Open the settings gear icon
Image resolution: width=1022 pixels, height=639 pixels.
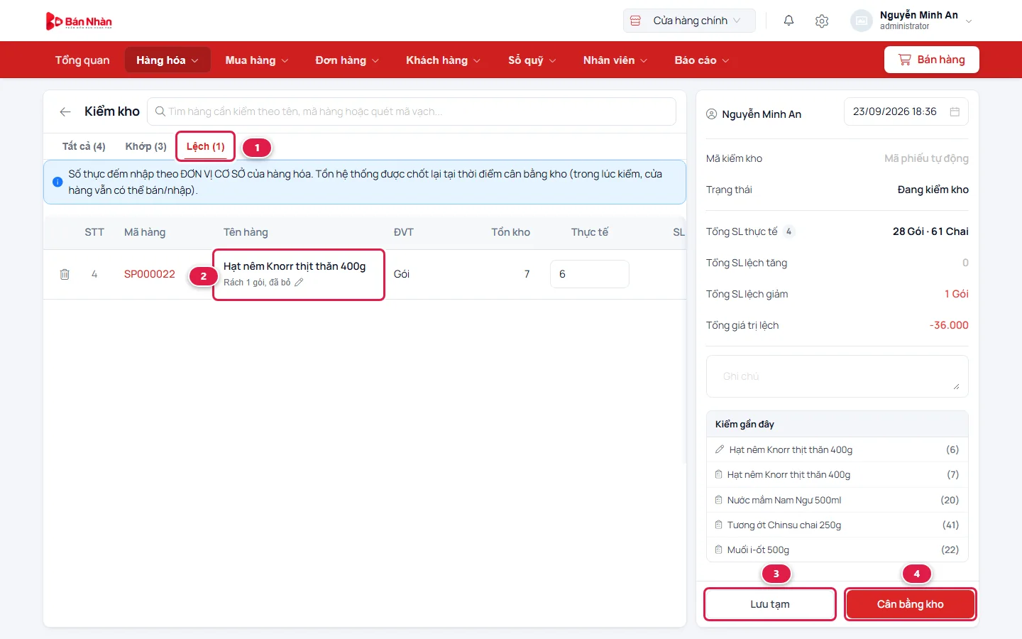[822, 21]
